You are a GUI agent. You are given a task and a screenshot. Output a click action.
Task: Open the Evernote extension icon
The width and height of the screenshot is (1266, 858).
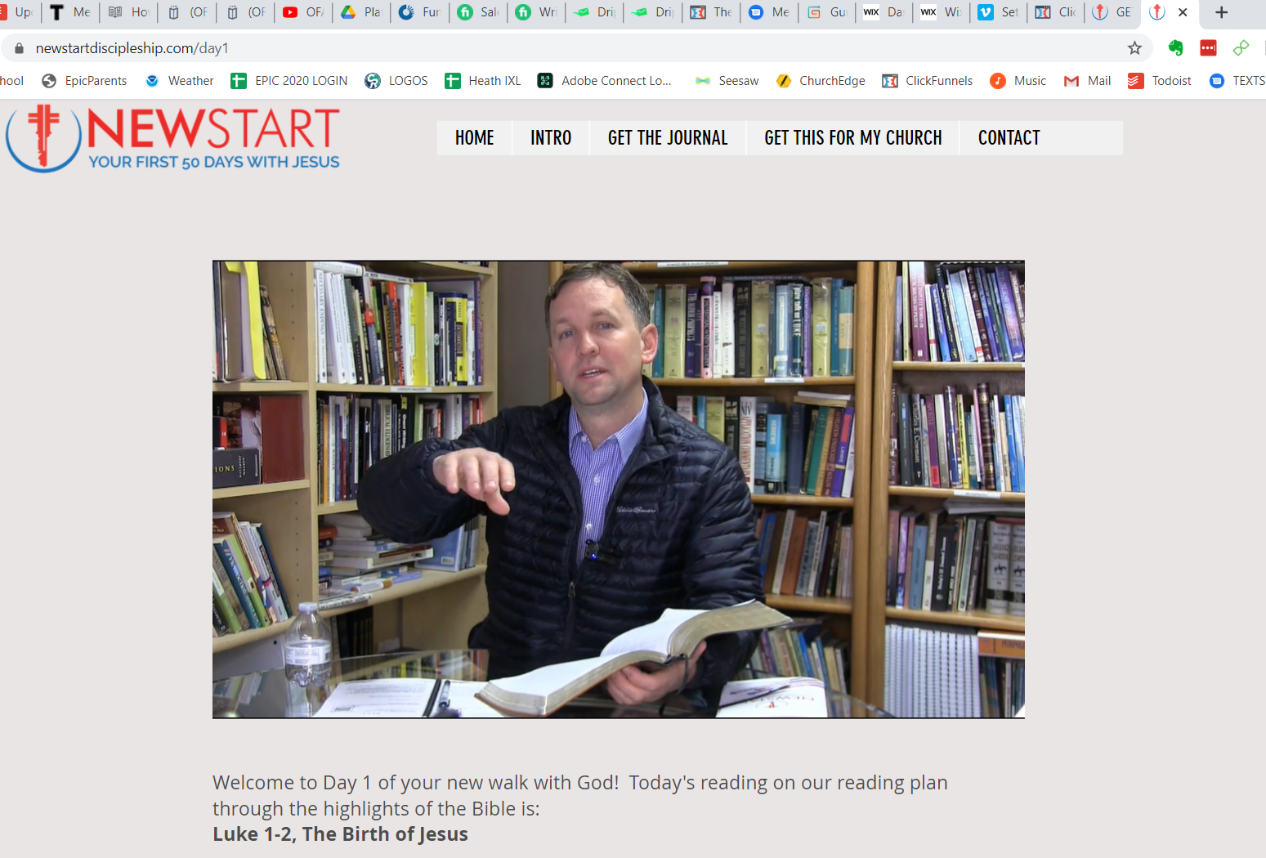pyautogui.click(x=1175, y=48)
